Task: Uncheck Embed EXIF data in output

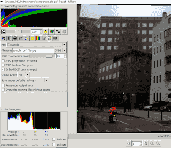Action: 3,69
